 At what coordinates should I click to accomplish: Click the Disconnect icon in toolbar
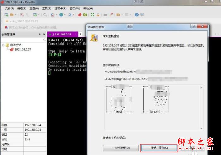point(27,15)
